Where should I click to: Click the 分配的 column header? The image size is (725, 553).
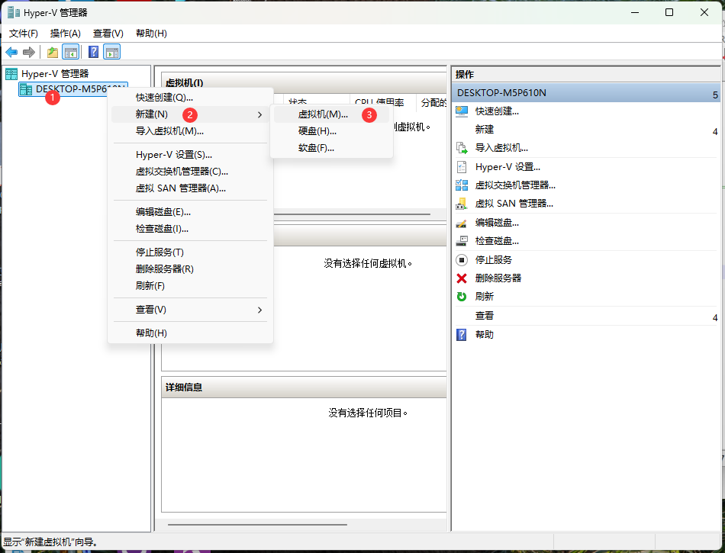pyautogui.click(x=432, y=102)
